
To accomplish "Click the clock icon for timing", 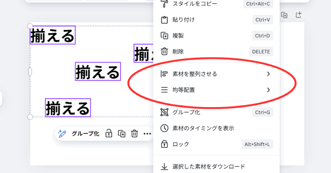I will tap(164, 128).
